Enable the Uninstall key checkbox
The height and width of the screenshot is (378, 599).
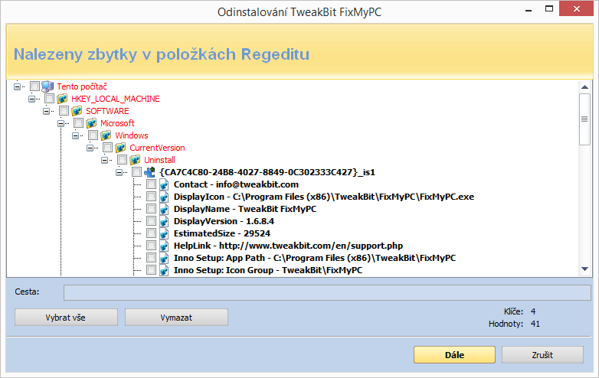tap(123, 159)
